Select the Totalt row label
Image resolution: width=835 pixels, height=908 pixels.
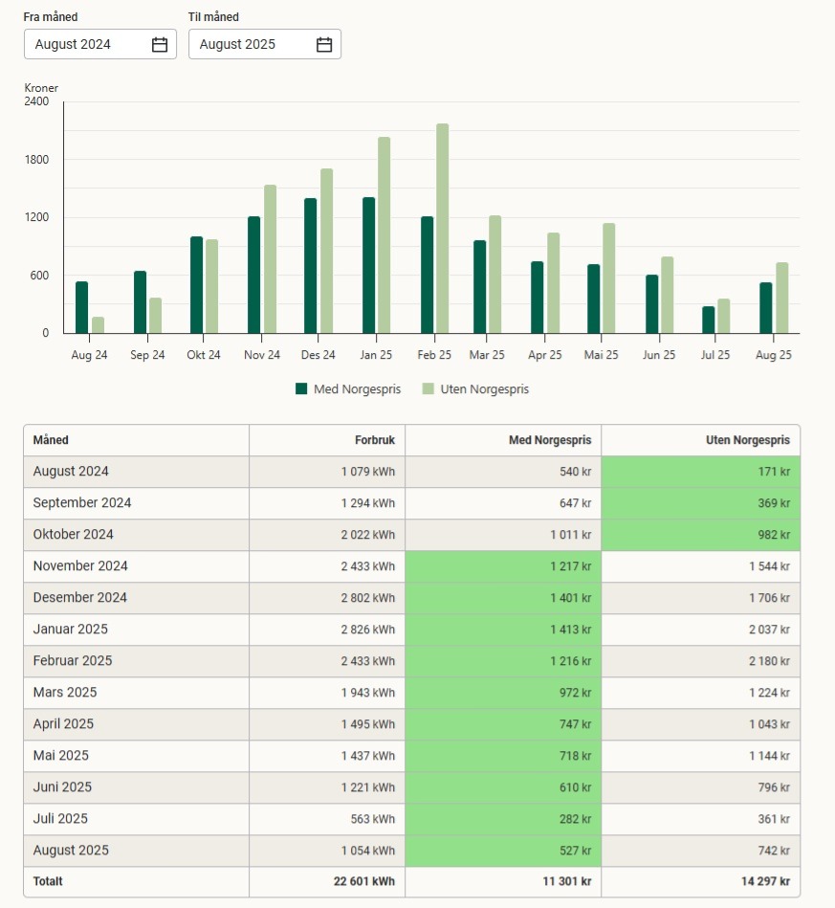coord(51,881)
